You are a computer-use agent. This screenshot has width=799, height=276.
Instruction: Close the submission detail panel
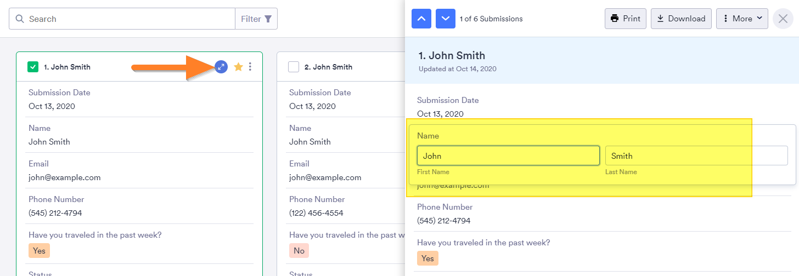tap(783, 19)
